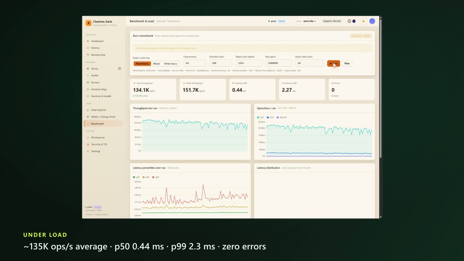This screenshot has height=261, width=464.
Task: Click the Running status pill
Action: click(361, 36)
